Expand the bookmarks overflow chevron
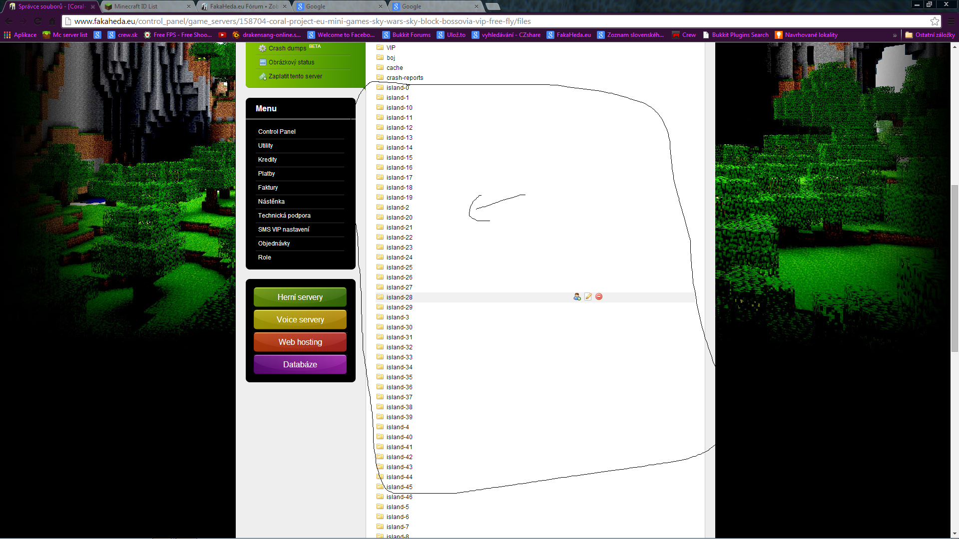This screenshot has height=539, width=959. tap(895, 35)
